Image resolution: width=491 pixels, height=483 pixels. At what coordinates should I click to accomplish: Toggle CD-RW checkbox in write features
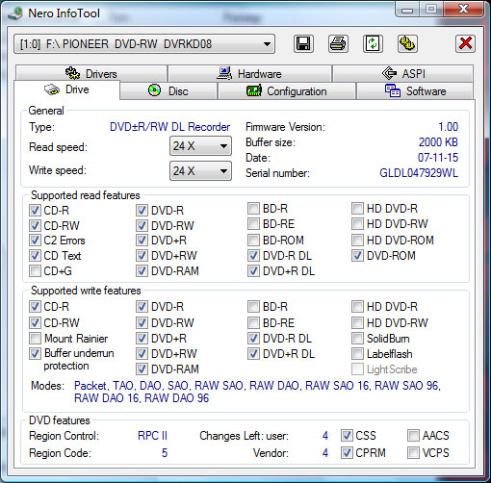35,322
